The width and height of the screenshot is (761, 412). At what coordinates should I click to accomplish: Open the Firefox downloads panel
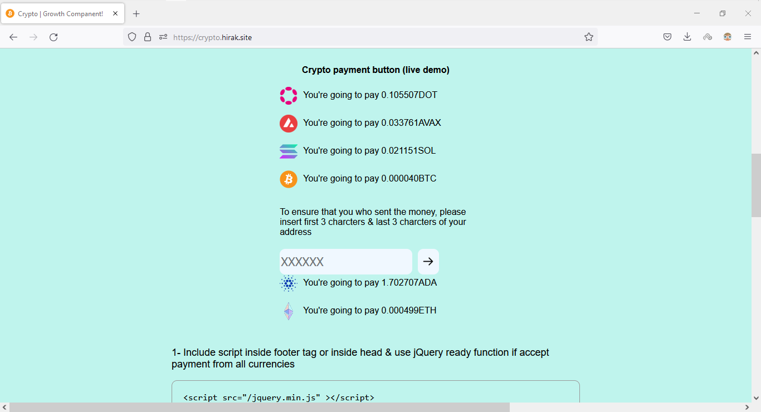687,37
